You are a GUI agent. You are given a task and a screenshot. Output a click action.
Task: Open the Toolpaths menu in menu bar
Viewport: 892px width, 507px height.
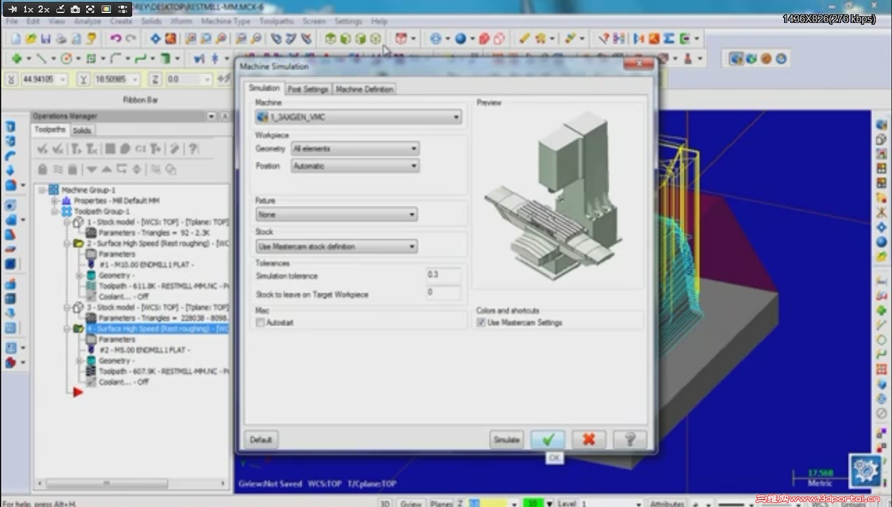(x=276, y=21)
